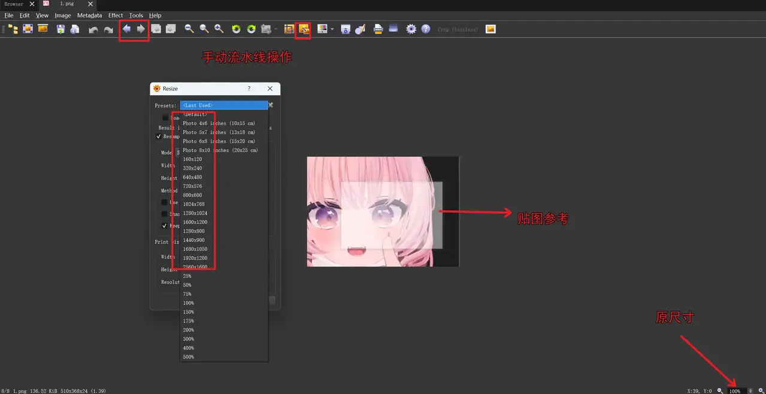Click the Save icon in toolbar
Screen dimensions: 766x394
pos(60,29)
